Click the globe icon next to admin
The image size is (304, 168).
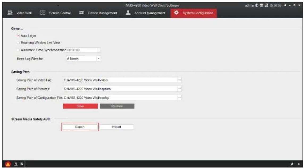(x=257, y=5)
